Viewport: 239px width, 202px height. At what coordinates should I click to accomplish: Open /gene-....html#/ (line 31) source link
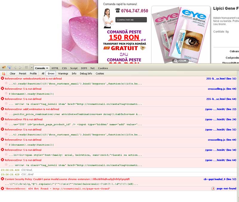[220, 130]
